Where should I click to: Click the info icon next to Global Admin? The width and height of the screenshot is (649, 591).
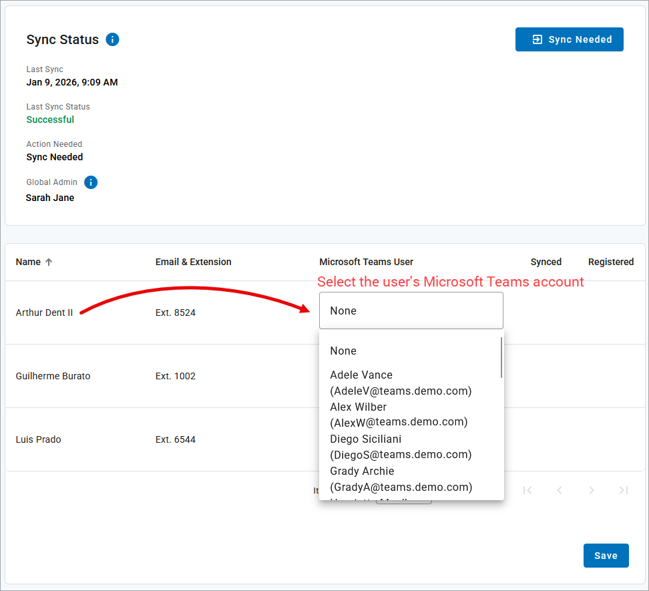pos(91,182)
